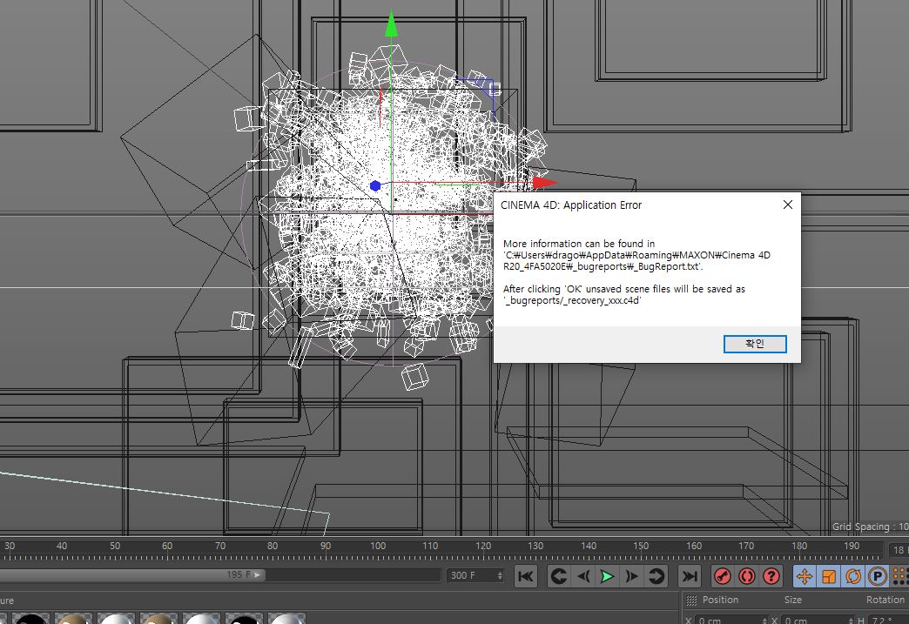The image size is (909, 624).
Task: Jump to the end of animation
Action: click(x=690, y=576)
